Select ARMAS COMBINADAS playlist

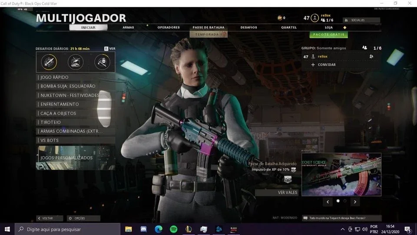coord(76,131)
